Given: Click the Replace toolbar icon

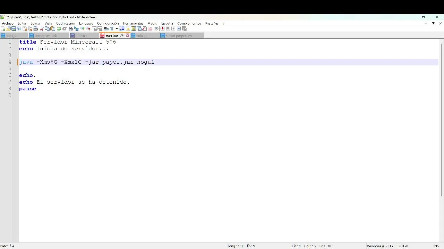Looking at the screenshot, I should tap(76, 29).
